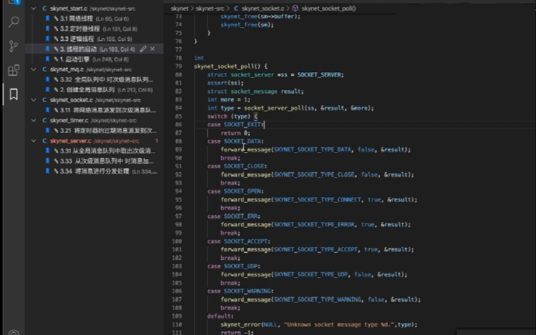Click the bookmark icon beside 3.21 将定时器的过期消息
Screen dimensions: 536x335
(x=47, y=130)
